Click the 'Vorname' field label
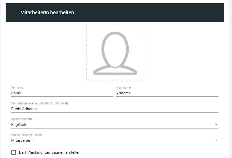The height and width of the screenshot is (158, 232). [x=17, y=88]
